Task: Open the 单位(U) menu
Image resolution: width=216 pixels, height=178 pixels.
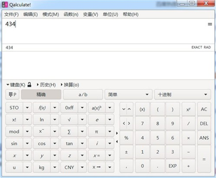Action: (x=110, y=14)
